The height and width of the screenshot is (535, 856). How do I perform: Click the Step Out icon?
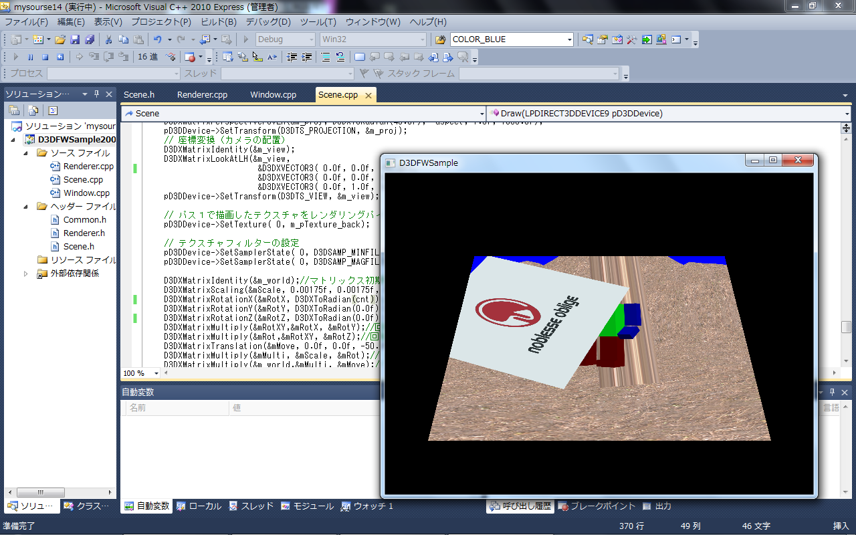[x=124, y=57]
